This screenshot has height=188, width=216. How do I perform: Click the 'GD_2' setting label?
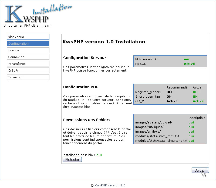click(140, 101)
